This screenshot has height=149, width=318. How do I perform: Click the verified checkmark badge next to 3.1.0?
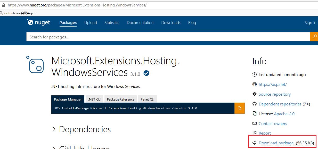[x=146, y=73]
